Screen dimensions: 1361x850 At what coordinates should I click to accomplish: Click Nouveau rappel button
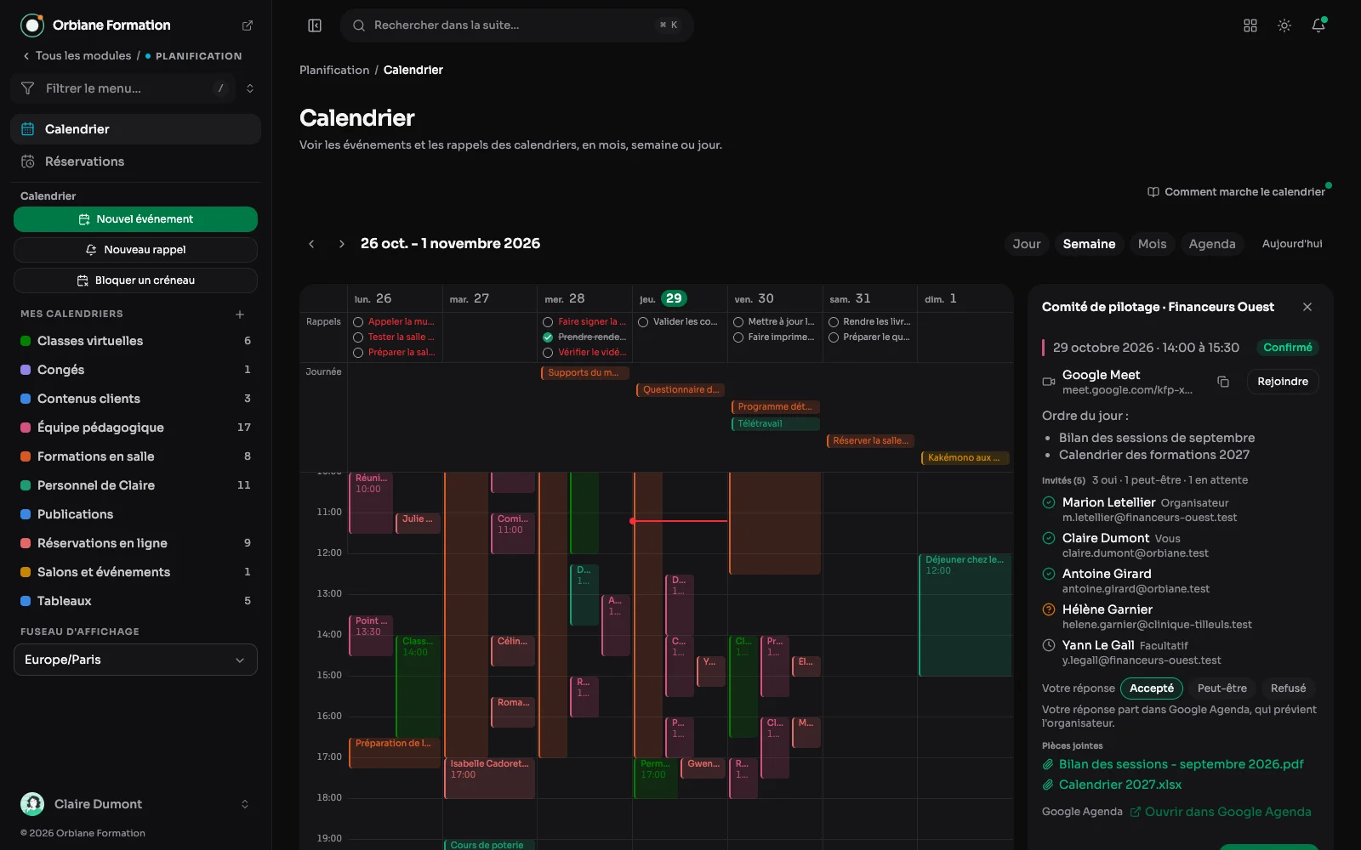pos(135,250)
